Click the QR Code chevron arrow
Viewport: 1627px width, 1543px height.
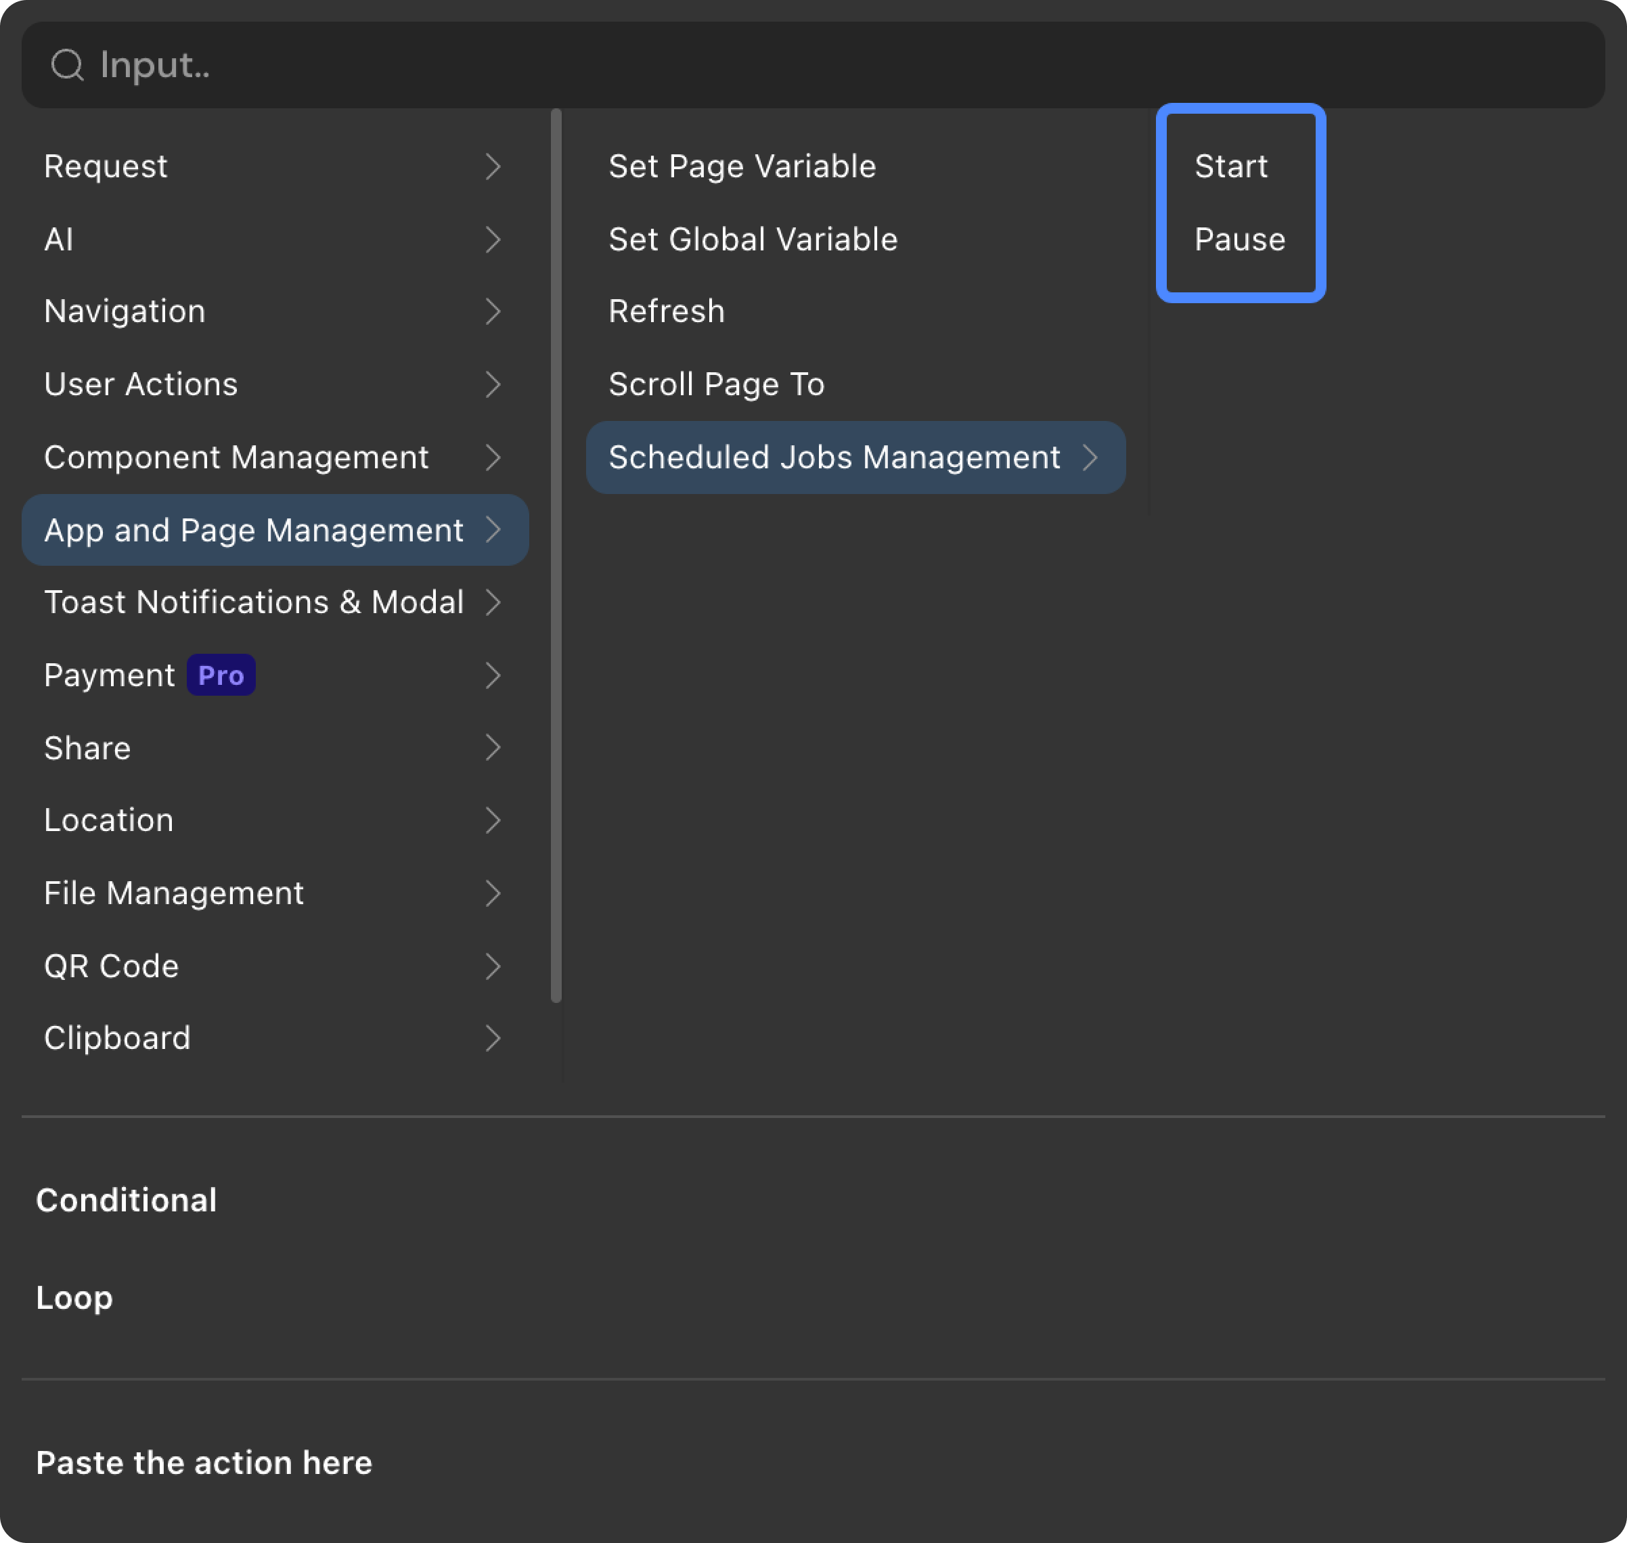pyautogui.click(x=493, y=966)
